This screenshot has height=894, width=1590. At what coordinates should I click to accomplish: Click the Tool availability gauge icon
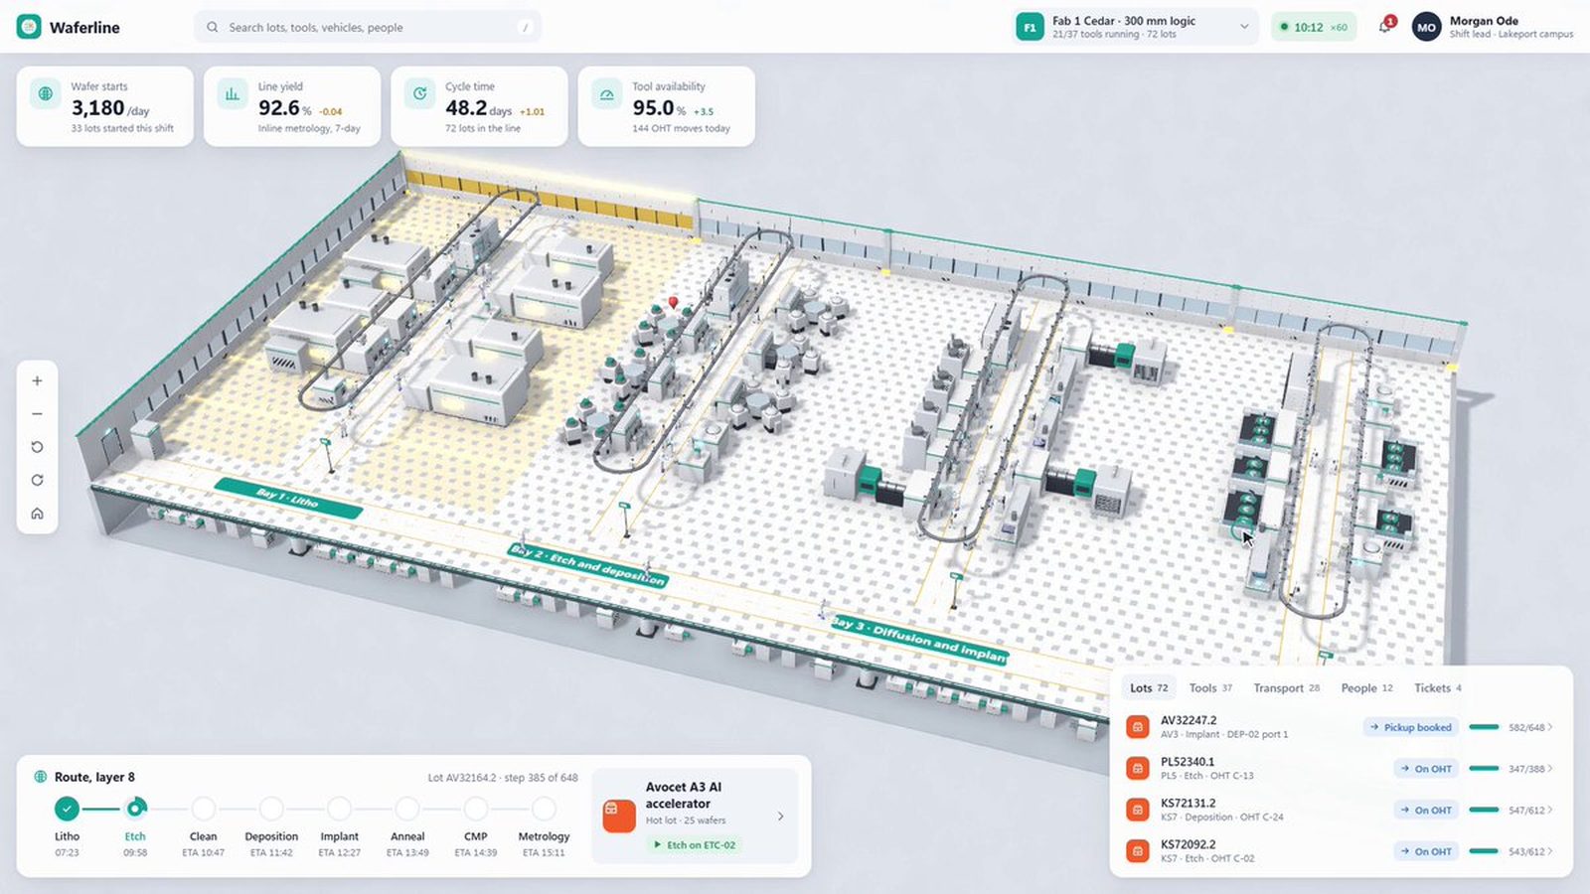point(607,94)
